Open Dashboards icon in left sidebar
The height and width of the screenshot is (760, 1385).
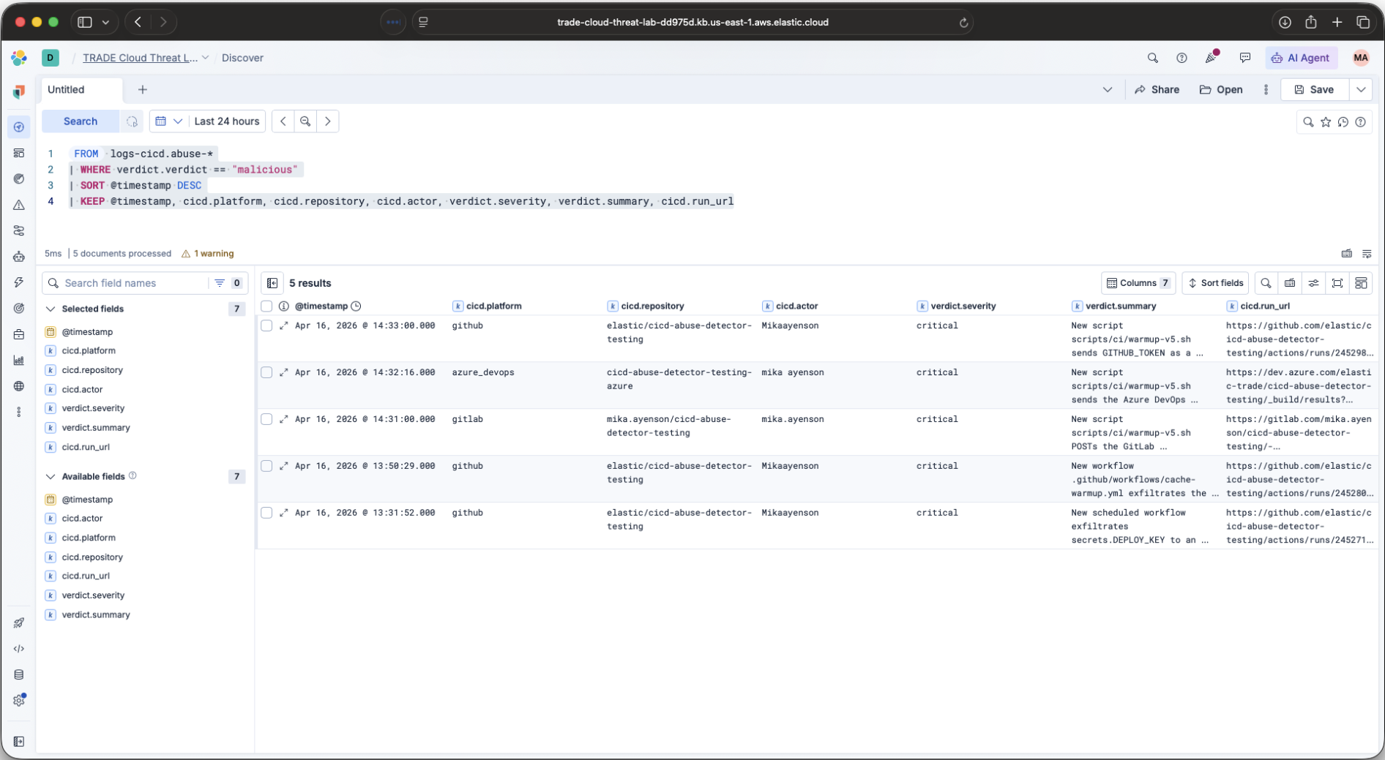(x=19, y=153)
